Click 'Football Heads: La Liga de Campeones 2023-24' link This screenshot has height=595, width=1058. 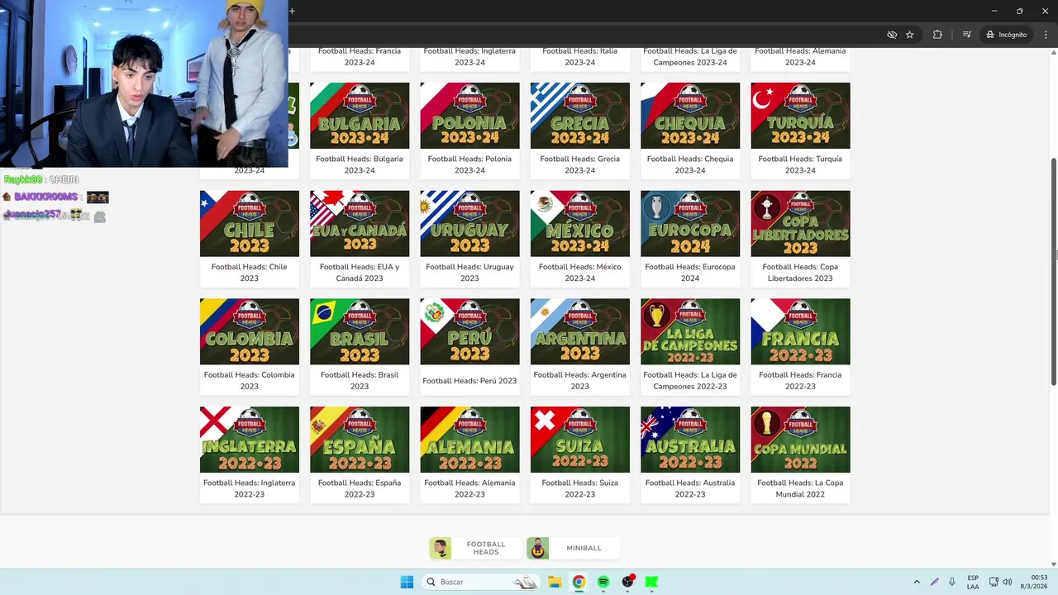click(690, 56)
